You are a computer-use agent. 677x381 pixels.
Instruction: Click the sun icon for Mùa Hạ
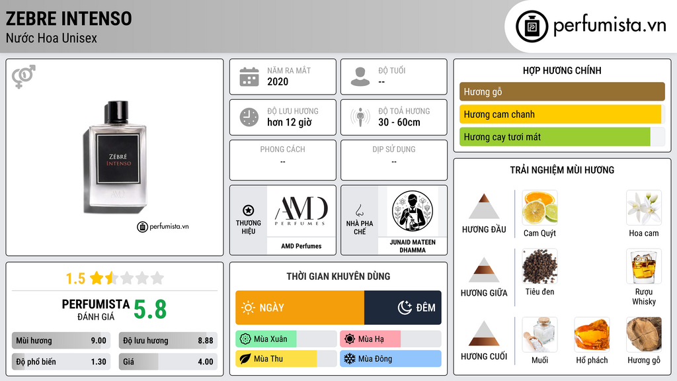349,339
